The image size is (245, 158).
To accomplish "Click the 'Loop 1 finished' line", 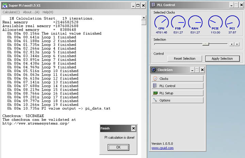I will tap(42, 37).
